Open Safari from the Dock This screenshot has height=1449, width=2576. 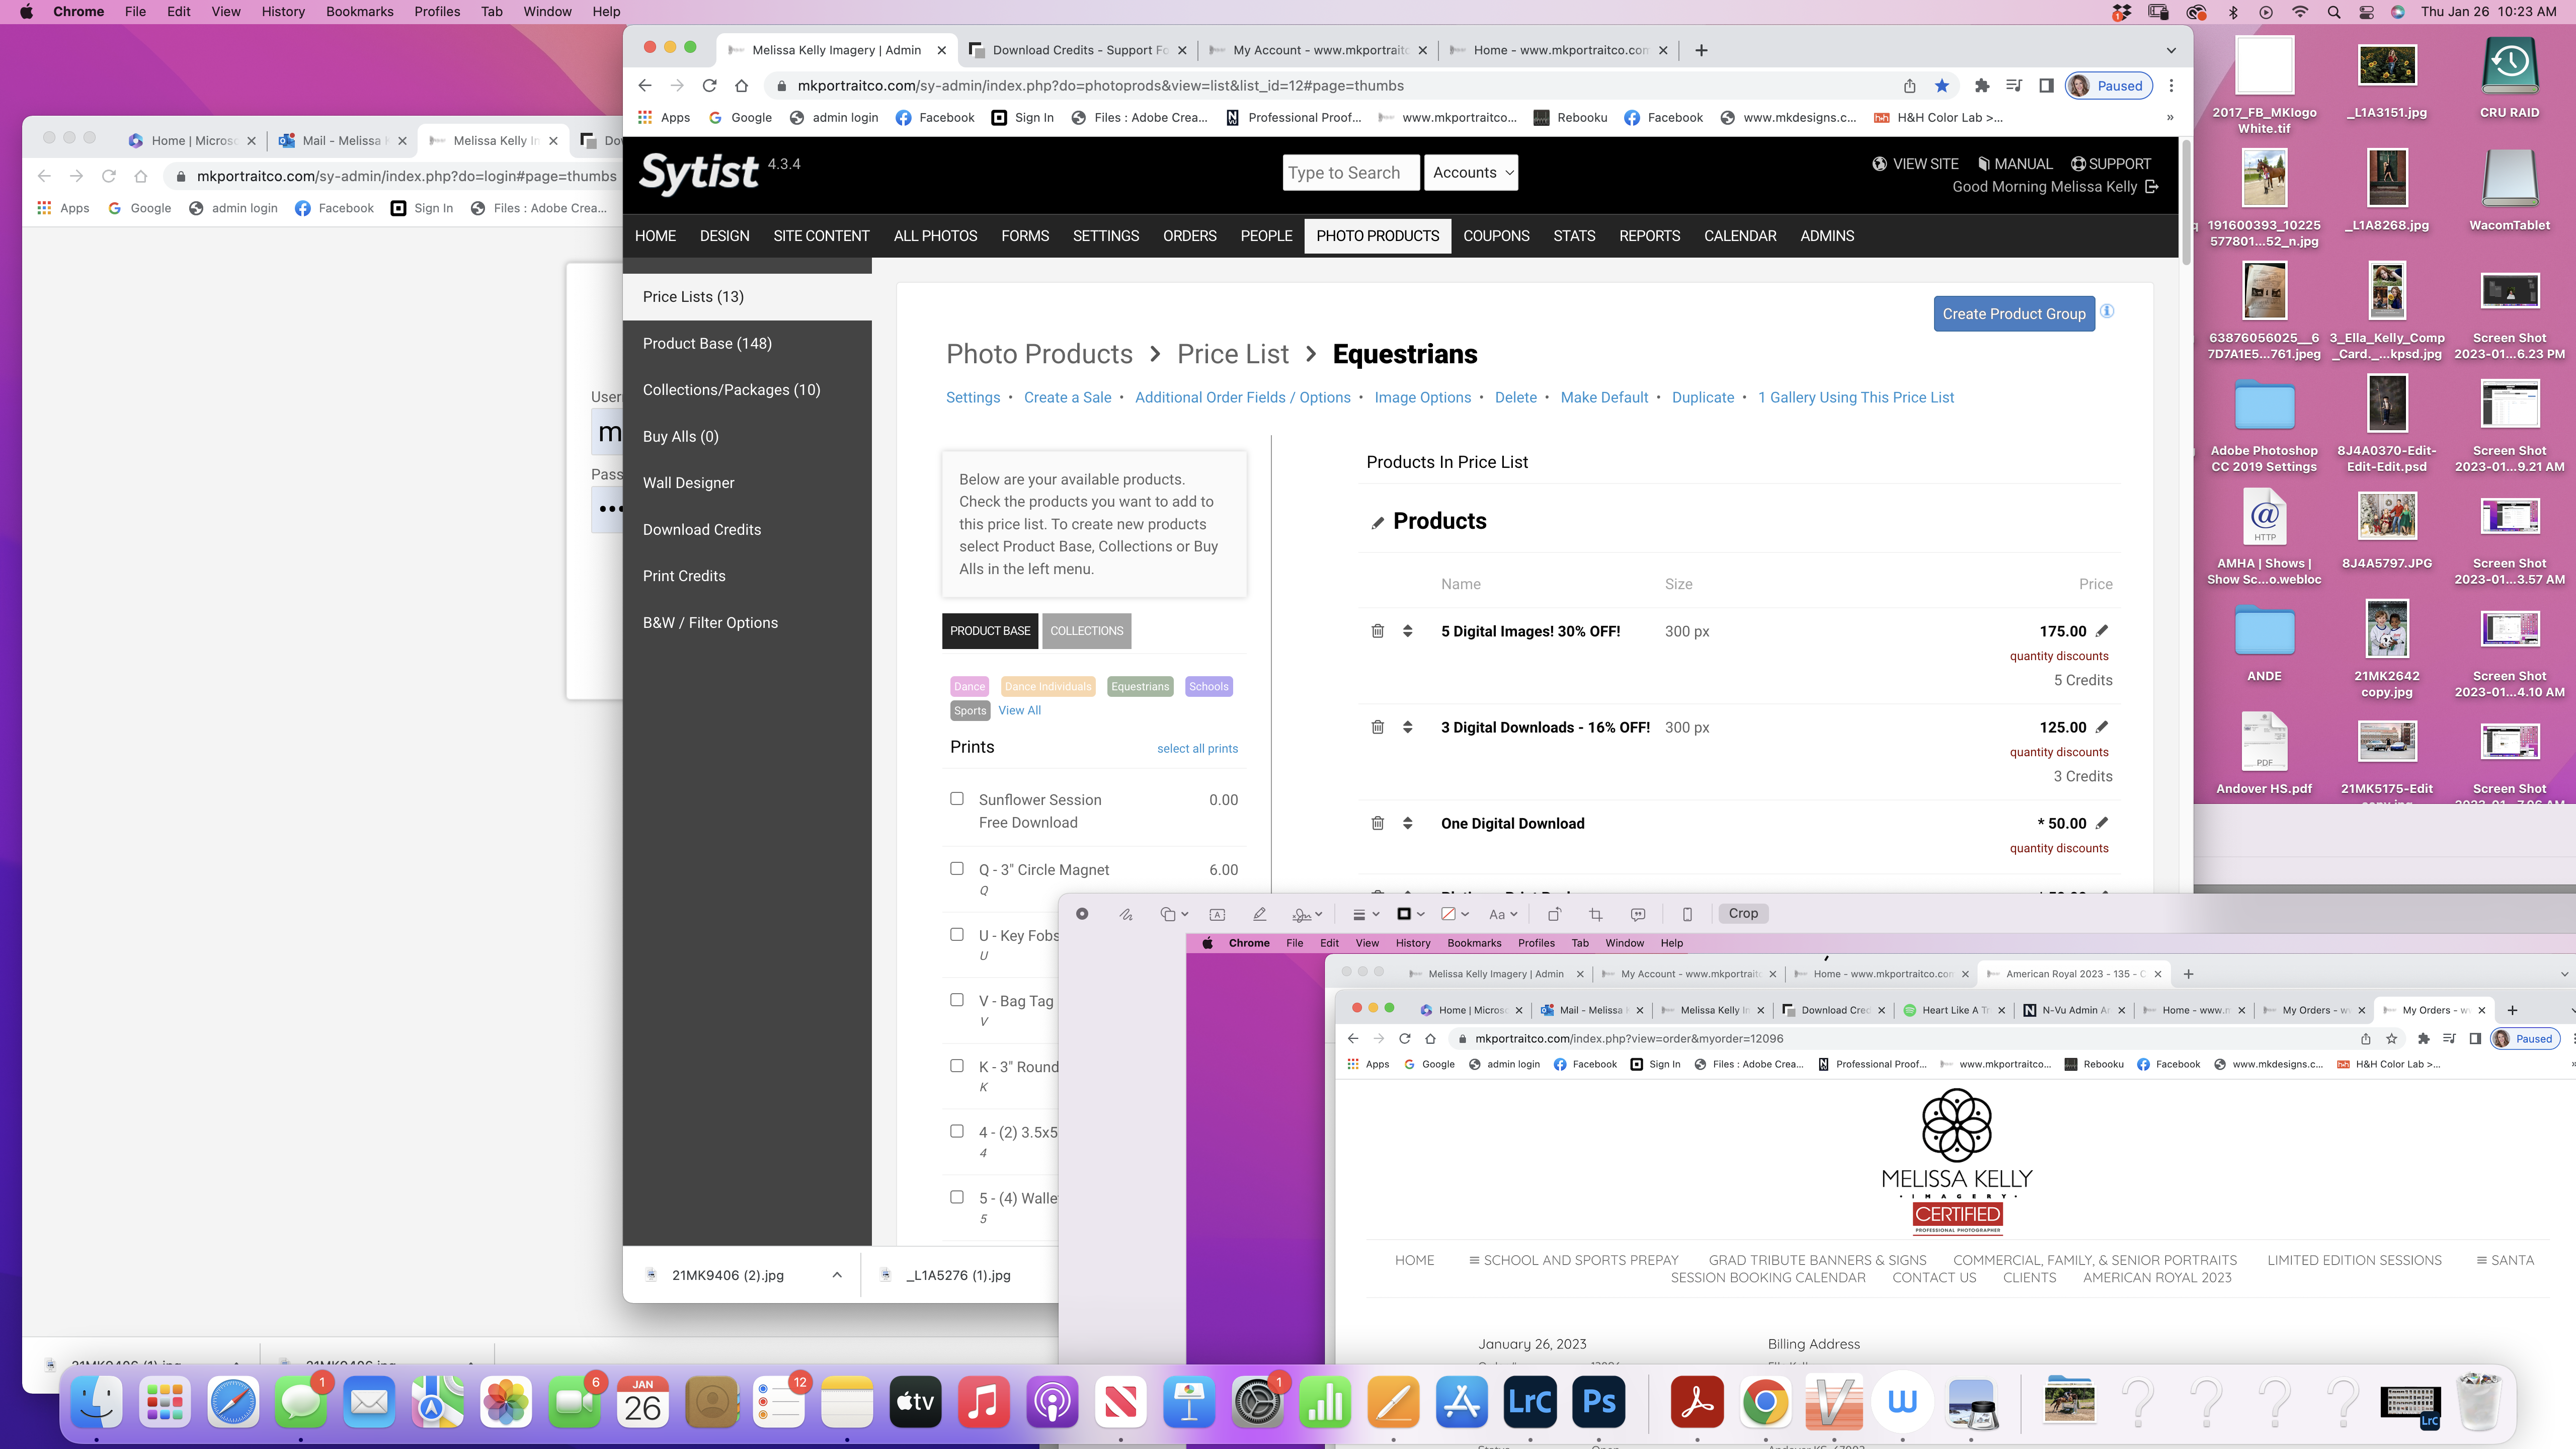pos(233,1402)
